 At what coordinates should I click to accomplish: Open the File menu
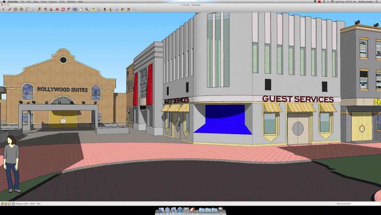[22, 2]
